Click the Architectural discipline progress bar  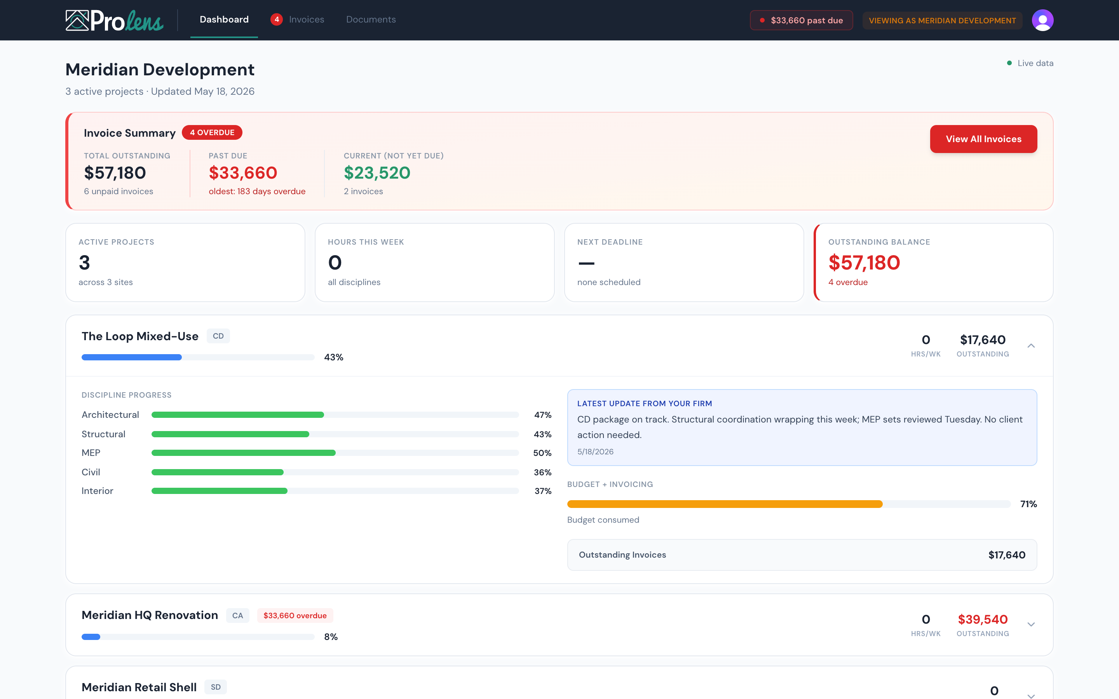pyautogui.click(x=335, y=415)
